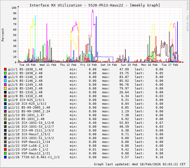Click the Mon 16 Feb date marker
This screenshot has width=190, height=168.
149,65
